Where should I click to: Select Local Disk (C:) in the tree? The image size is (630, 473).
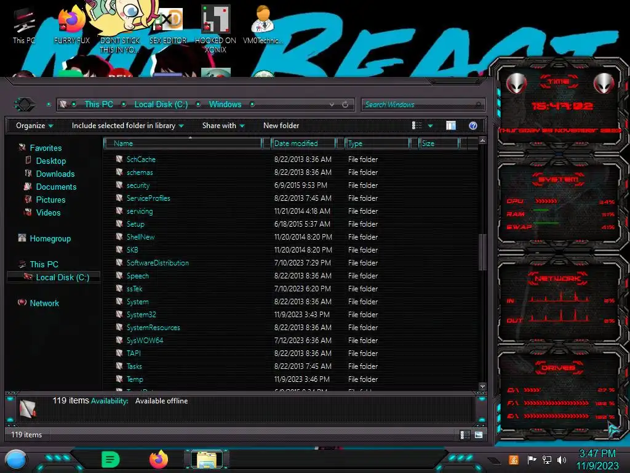(x=62, y=277)
